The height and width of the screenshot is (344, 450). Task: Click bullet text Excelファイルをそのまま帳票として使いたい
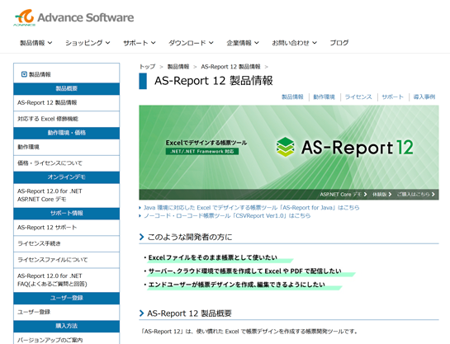point(212,257)
